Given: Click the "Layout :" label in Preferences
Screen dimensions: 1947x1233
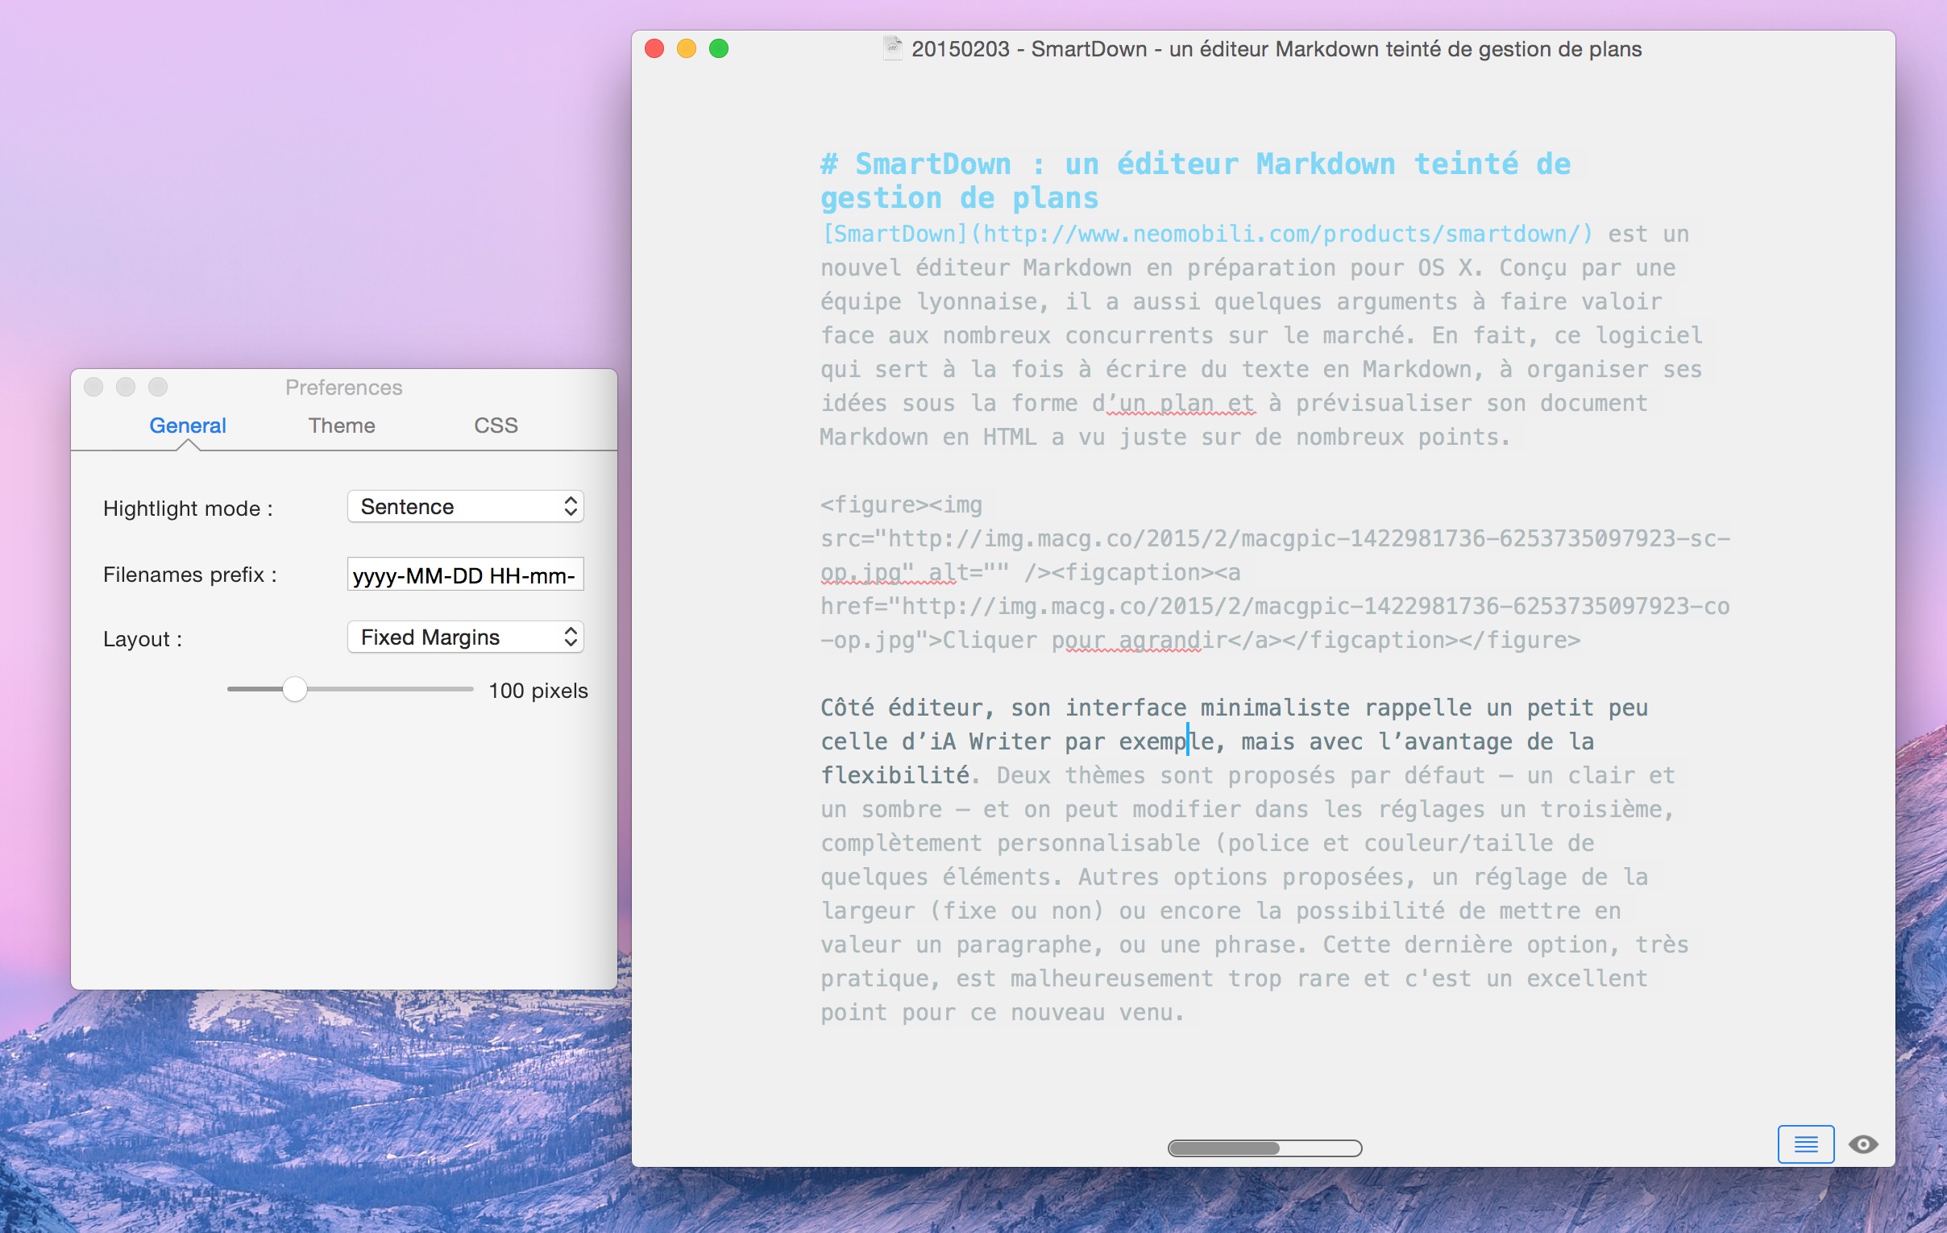Looking at the screenshot, I should click(x=143, y=640).
